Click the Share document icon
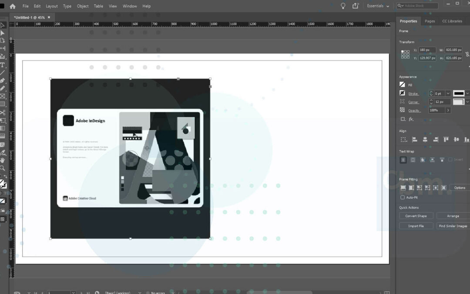470x294 pixels. [x=355, y=6]
